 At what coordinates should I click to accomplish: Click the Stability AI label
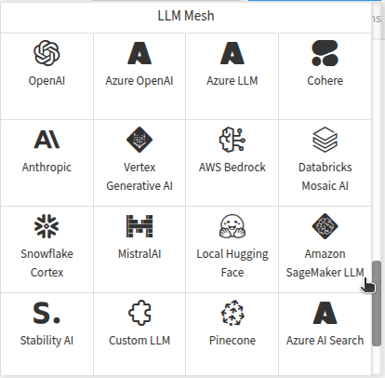(46, 341)
